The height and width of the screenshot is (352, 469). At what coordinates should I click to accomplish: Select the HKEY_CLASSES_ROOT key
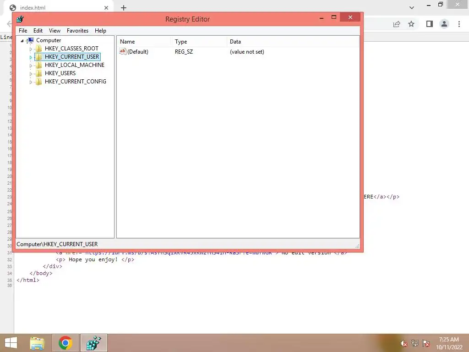[71, 49]
